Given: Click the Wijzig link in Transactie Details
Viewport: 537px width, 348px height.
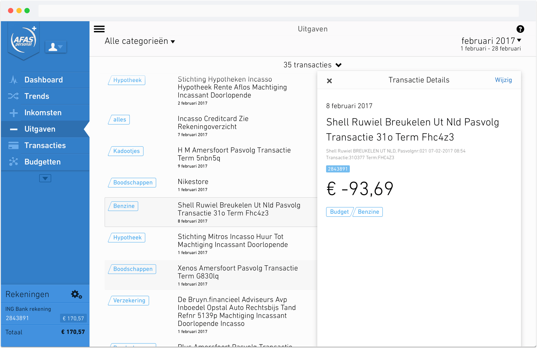Looking at the screenshot, I should click(x=503, y=80).
